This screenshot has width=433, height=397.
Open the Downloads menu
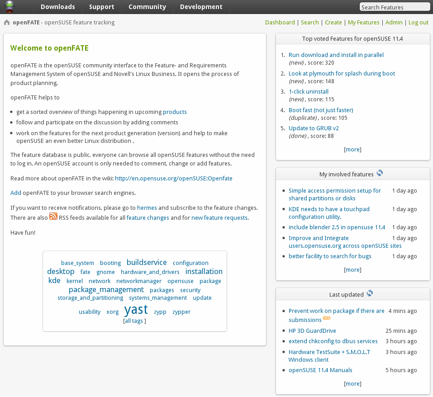[58, 7]
